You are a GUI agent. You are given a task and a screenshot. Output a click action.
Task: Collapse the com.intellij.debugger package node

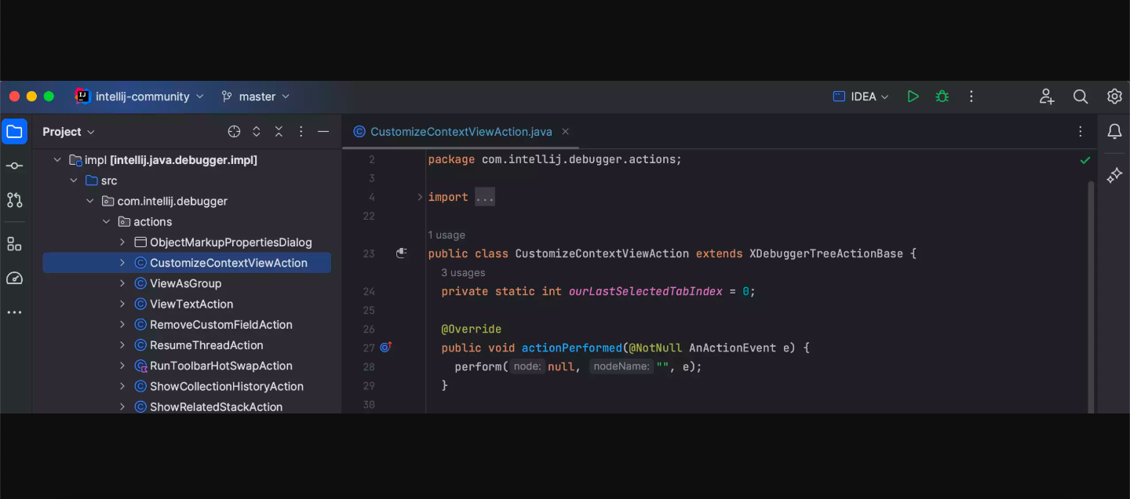[90, 201]
